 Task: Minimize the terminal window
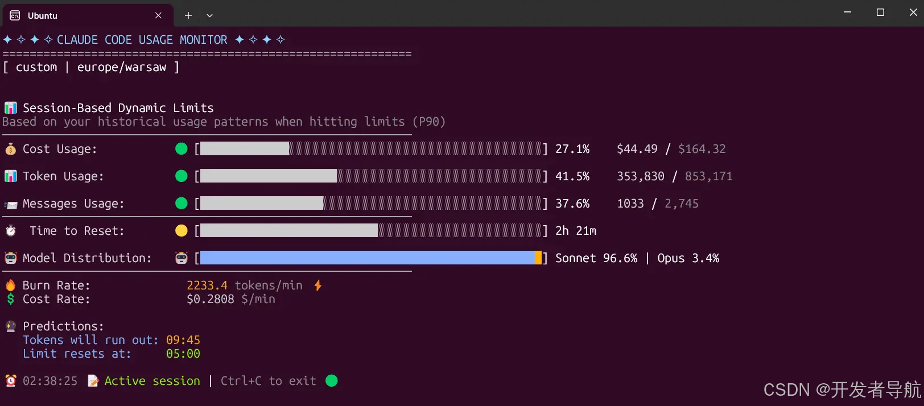[847, 12]
